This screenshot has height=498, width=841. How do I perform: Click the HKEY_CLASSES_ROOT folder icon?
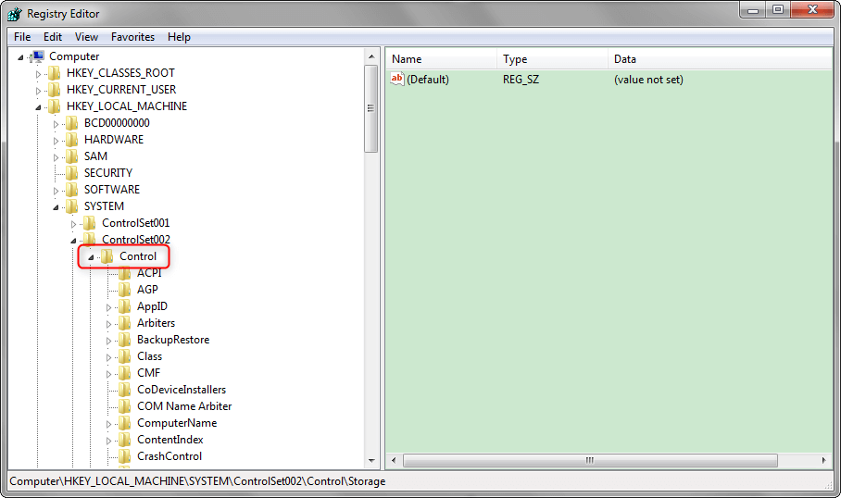[x=55, y=73]
